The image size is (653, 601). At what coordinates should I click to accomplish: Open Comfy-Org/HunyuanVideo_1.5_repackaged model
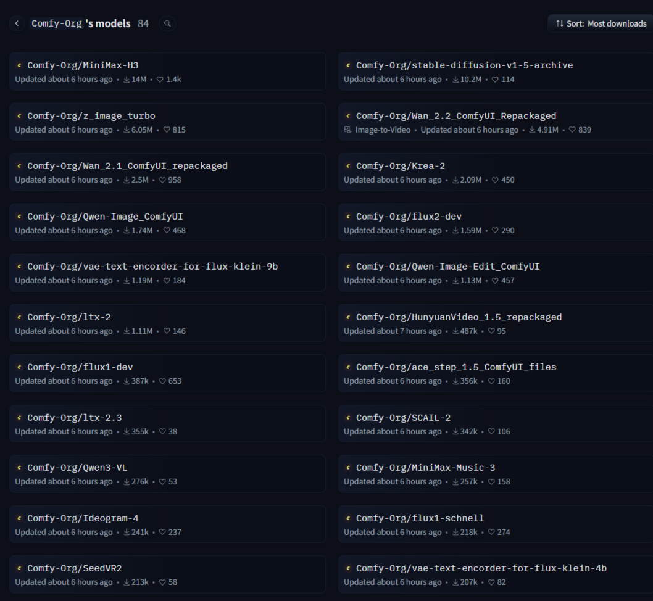pos(496,323)
